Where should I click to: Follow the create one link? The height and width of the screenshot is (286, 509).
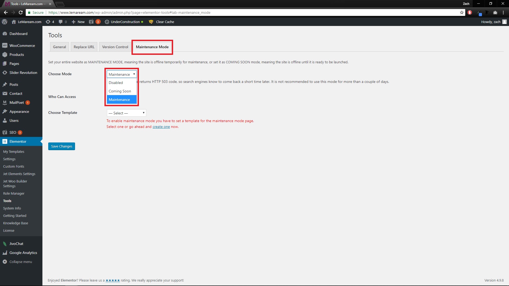[x=161, y=127]
